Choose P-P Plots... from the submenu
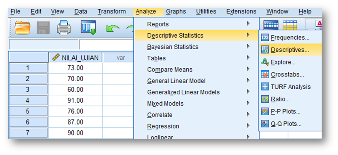The image size is (338, 155). (x=290, y=111)
